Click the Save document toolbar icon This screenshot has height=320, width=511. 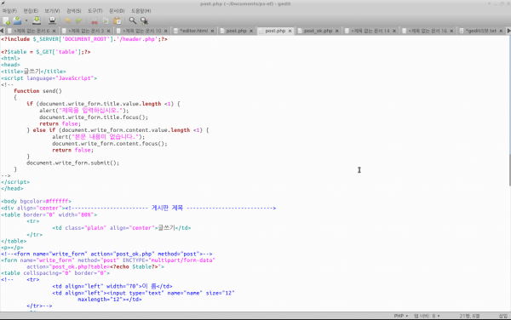(x=37, y=20)
